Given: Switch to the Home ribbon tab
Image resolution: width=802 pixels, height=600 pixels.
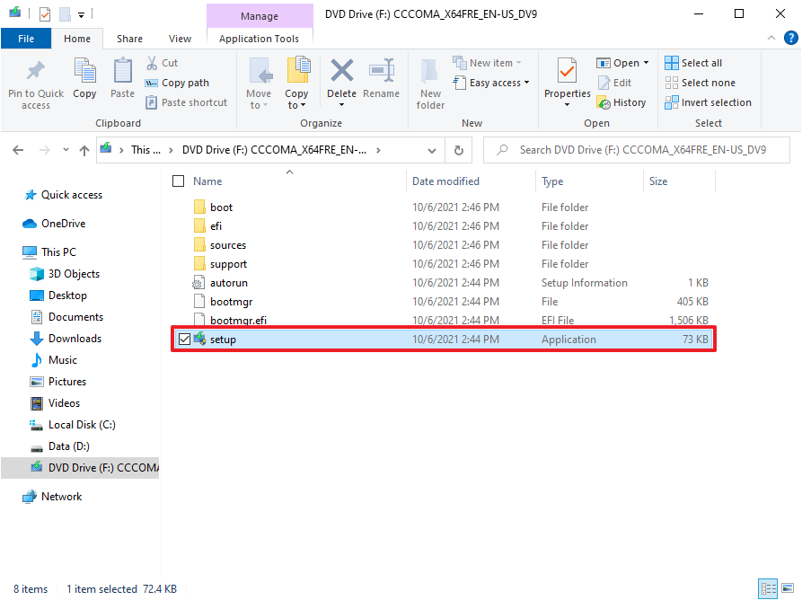Looking at the screenshot, I should 77,39.
